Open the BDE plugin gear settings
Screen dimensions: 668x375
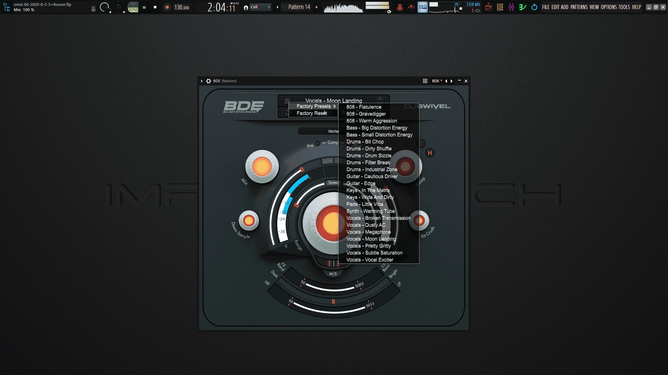(x=208, y=81)
